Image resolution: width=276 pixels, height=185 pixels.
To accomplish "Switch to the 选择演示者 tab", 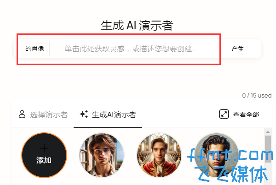I will click(43, 115).
